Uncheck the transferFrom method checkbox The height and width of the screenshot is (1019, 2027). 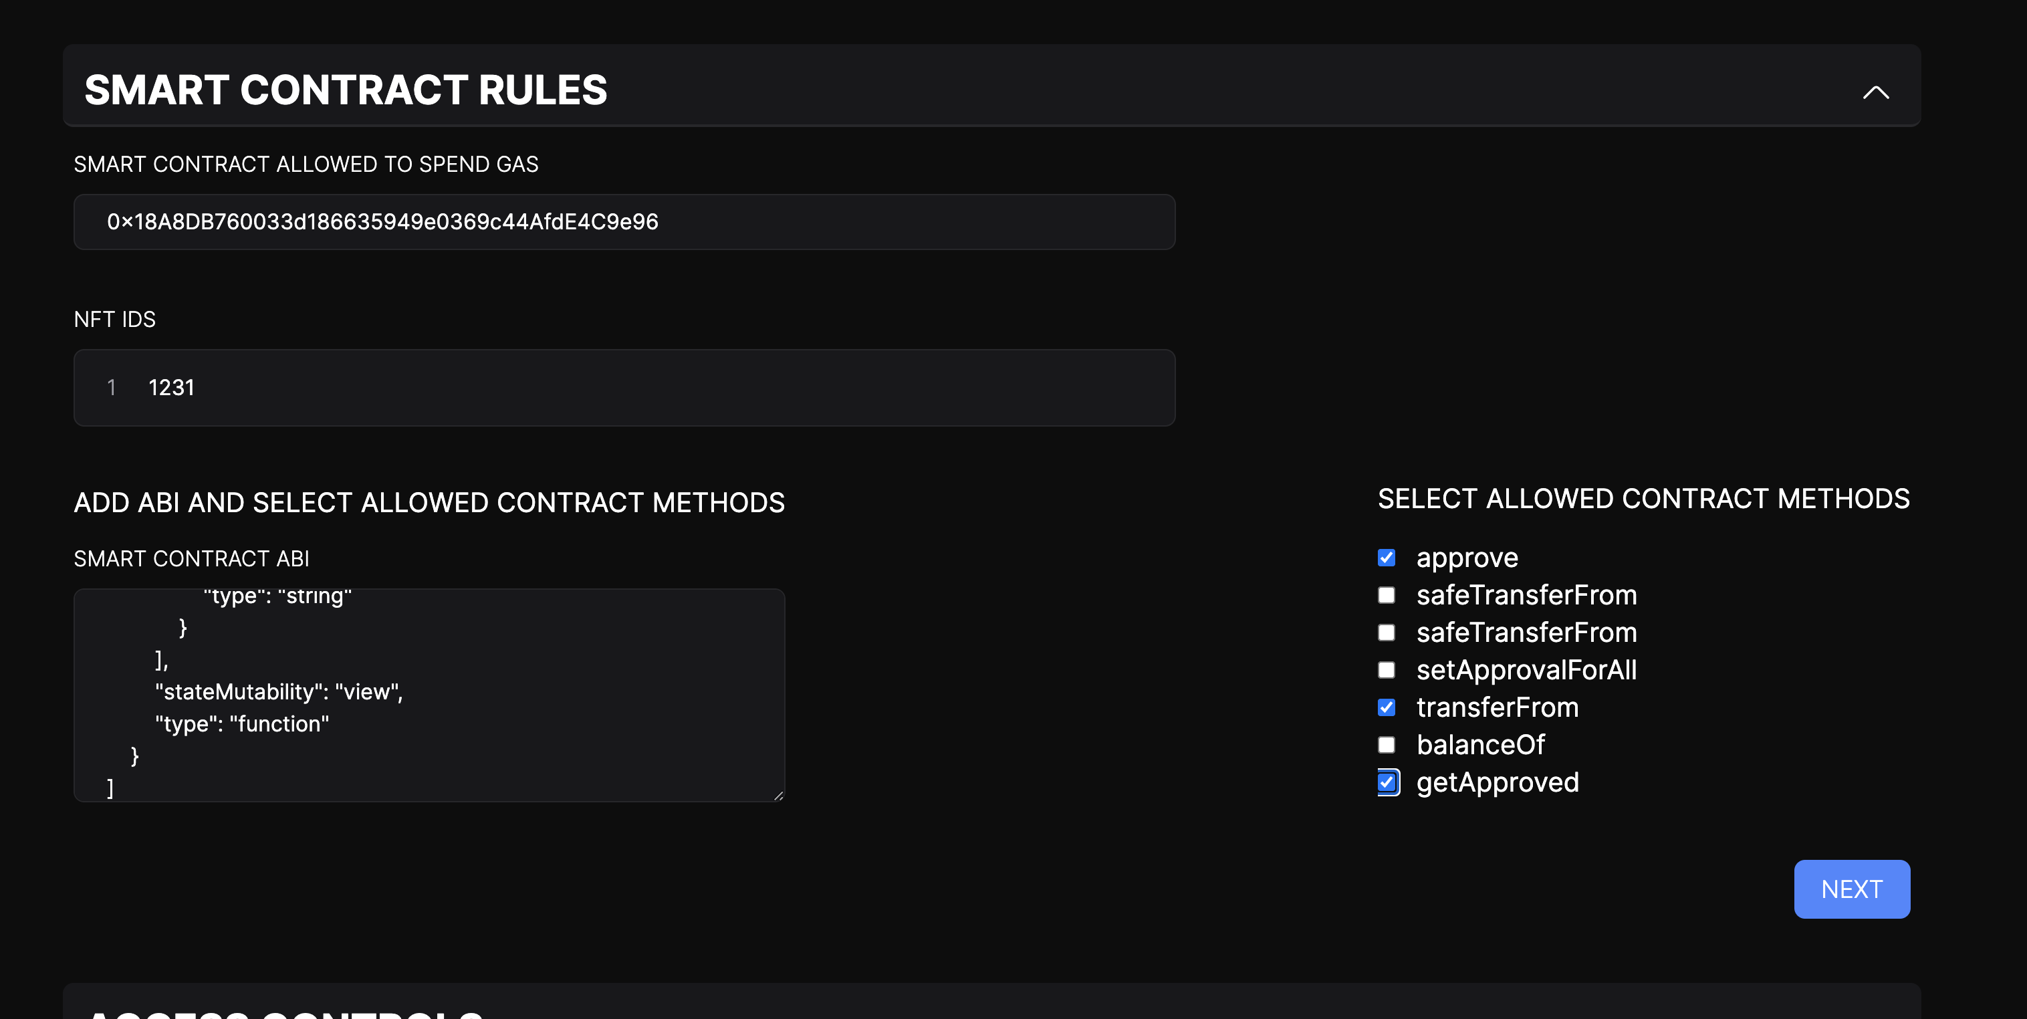(x=1387, y=707)
